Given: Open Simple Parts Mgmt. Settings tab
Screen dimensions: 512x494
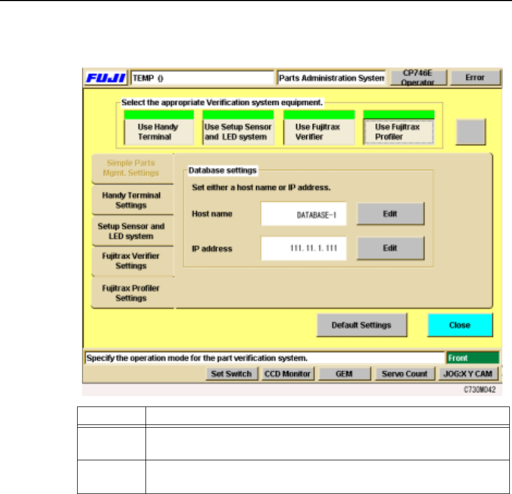Looking at the screenshot, I should tap(132, 168).
